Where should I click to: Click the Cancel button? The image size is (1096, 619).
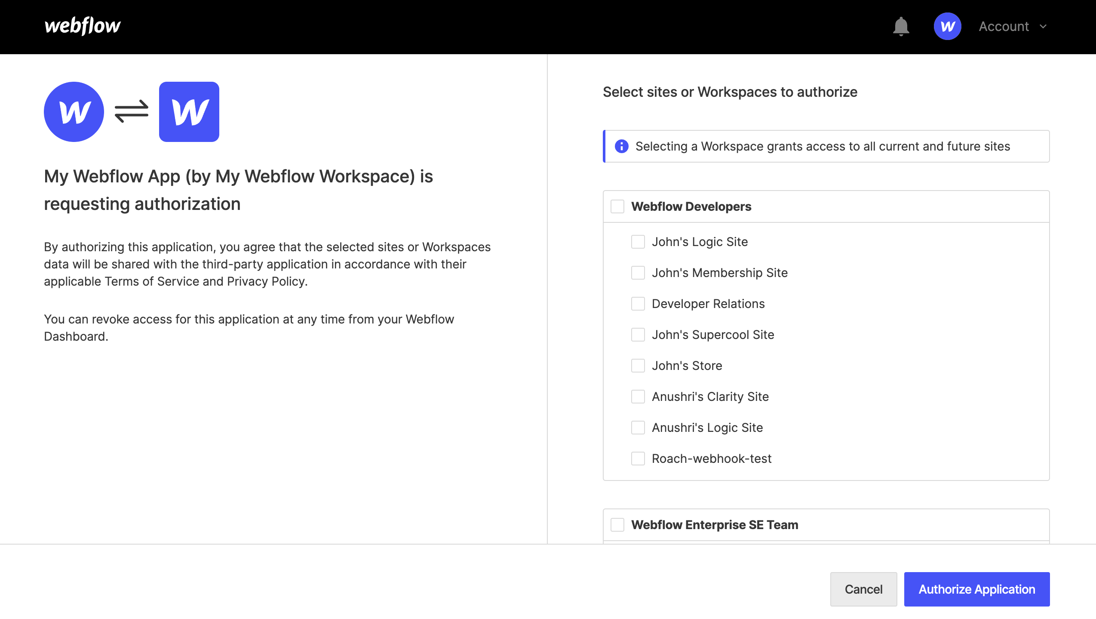coord(863,589)
